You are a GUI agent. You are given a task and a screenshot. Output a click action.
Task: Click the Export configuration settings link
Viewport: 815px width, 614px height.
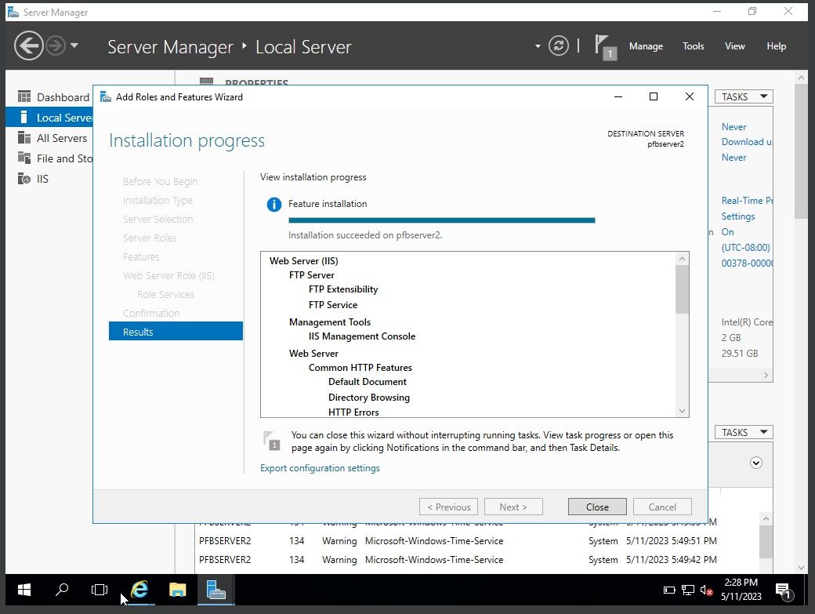(320, 467)
